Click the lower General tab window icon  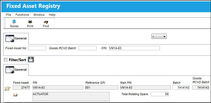10,70
